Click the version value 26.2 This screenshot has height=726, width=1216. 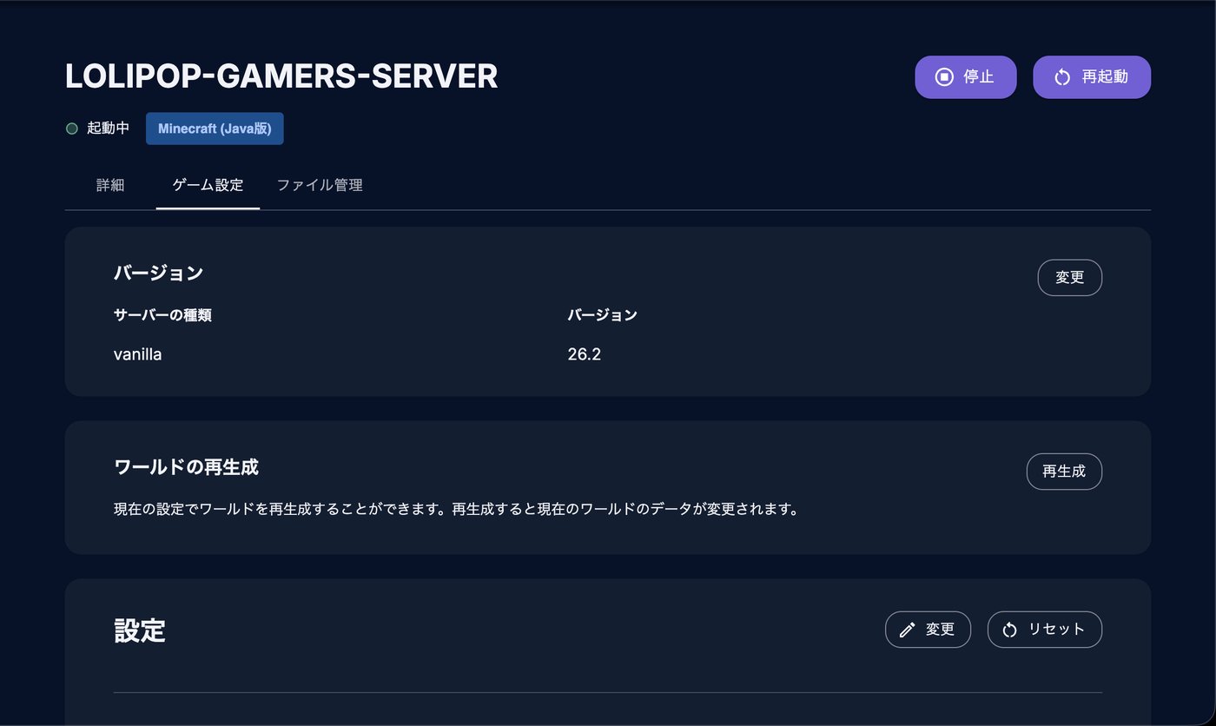585,354
